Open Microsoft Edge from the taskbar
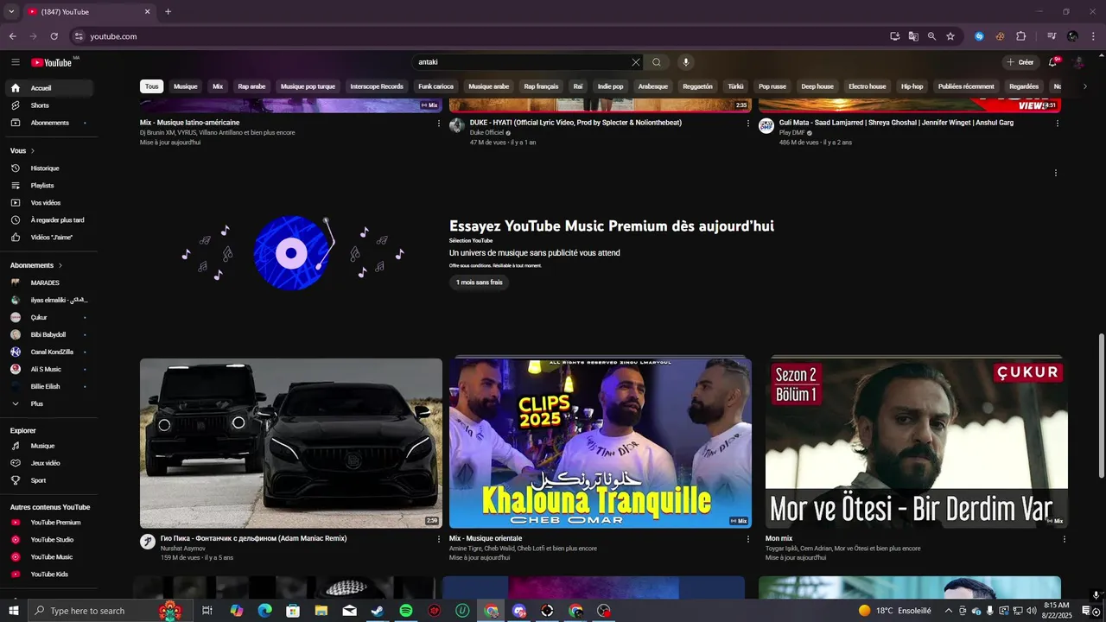The image size is (1106, 622). 264,611
